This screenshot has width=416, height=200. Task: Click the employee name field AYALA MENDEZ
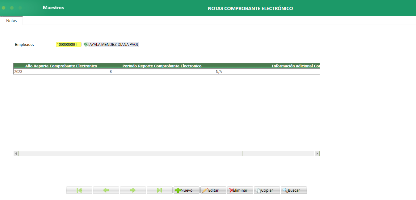click(x=114, y=44)
